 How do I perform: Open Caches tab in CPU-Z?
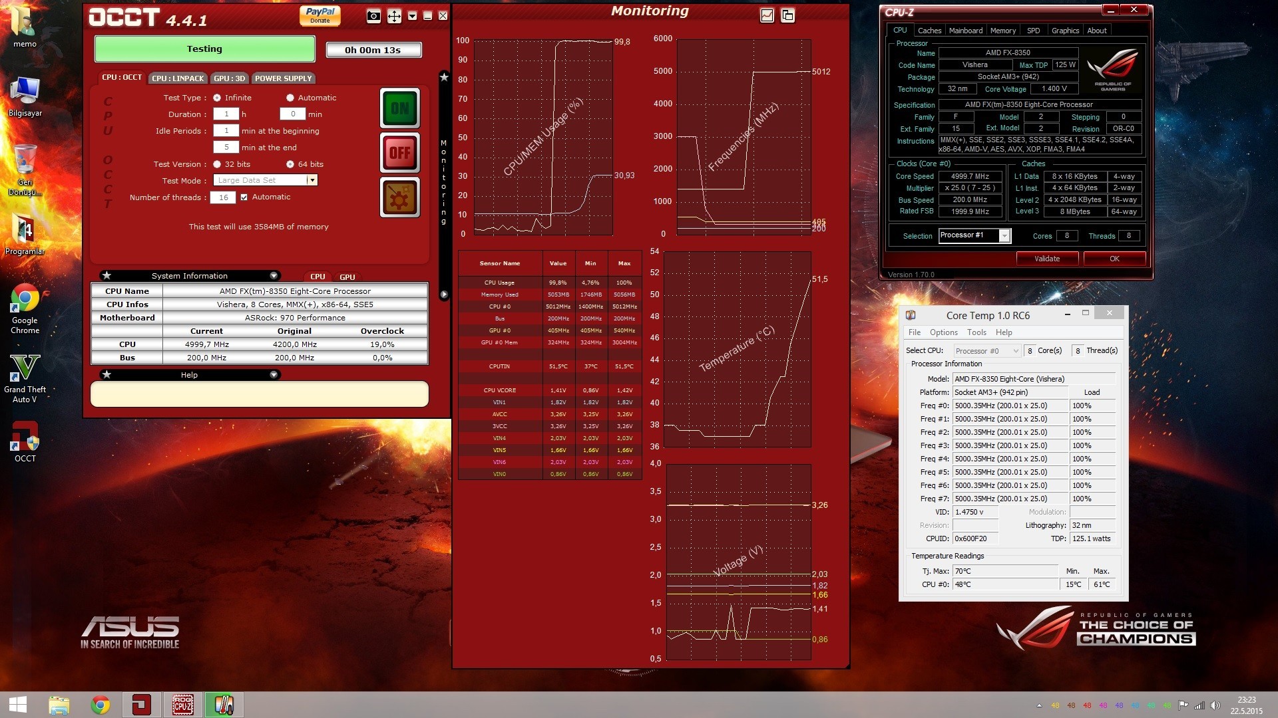(x=929, y=31)
